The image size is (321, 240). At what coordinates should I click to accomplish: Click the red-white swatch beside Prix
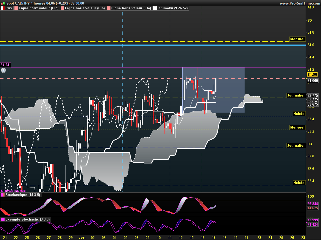pyautogui.click(x=3, y=8)
